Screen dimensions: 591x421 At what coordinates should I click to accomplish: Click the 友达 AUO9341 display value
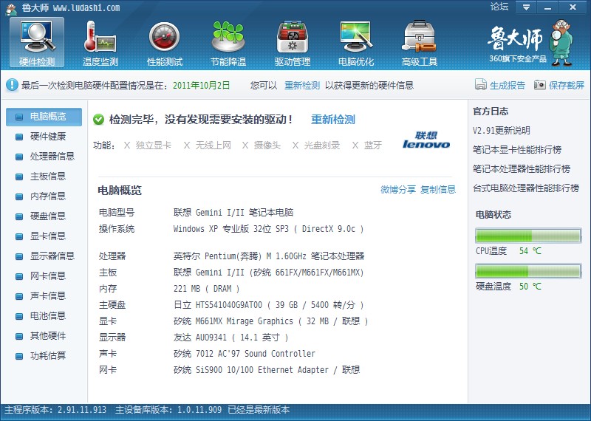click(231, 338)
